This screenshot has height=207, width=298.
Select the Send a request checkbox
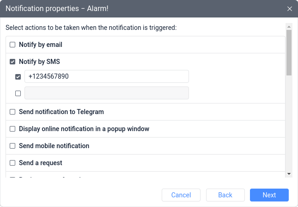[x=12, y=163]
